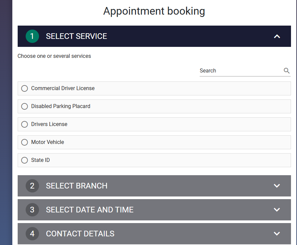The height and width of the screenshot is (245, 297).
Task: Open the SELECT BRANCH section header
Action: (x=154, y=186)
